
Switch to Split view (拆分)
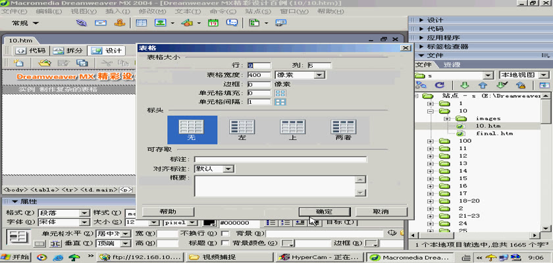tap(68, 51)
